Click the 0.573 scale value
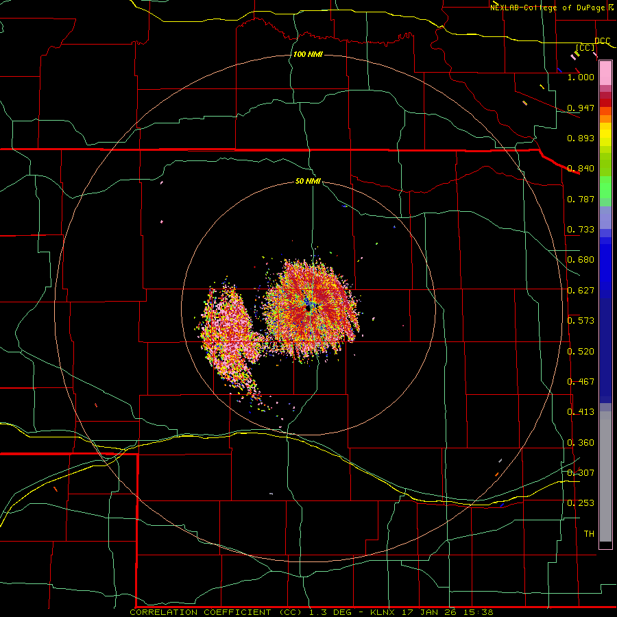 click(x=581, y=321)
